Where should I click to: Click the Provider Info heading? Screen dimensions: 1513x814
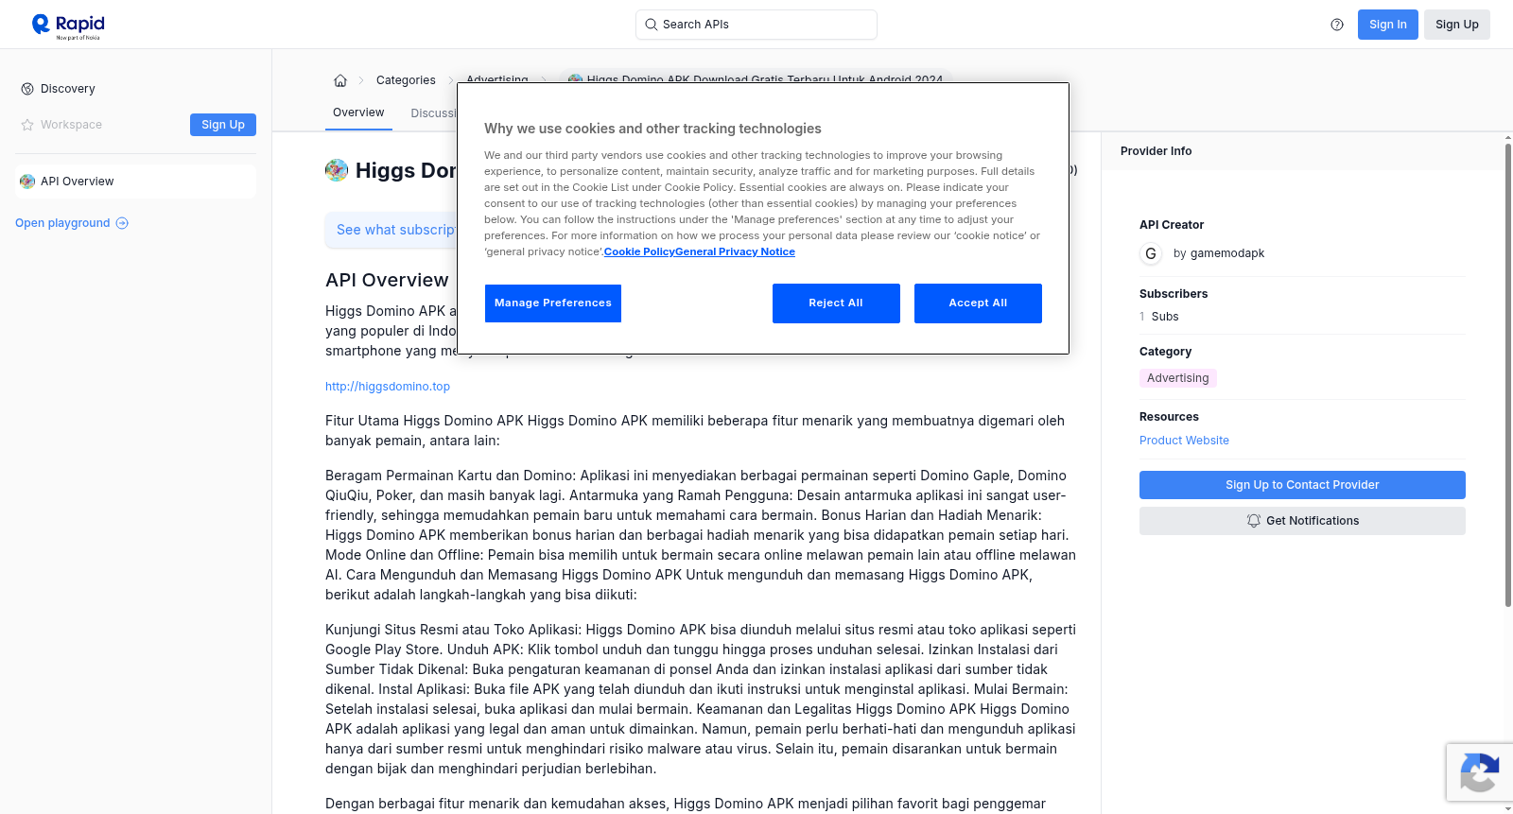click(1156, 151)
